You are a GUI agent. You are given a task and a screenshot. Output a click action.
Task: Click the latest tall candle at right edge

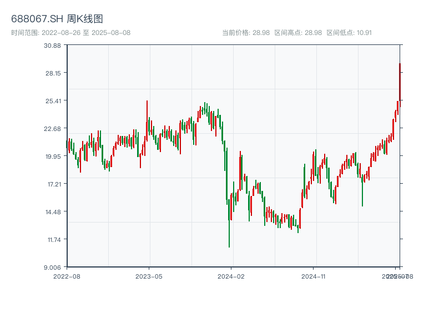400,82
